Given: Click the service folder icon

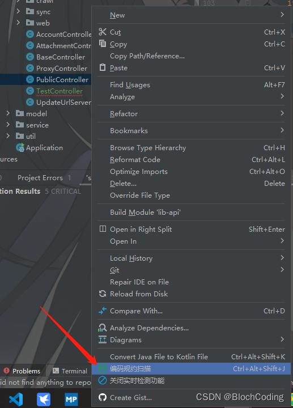Looking at the screenshot, I should click(x=20, y=125).
